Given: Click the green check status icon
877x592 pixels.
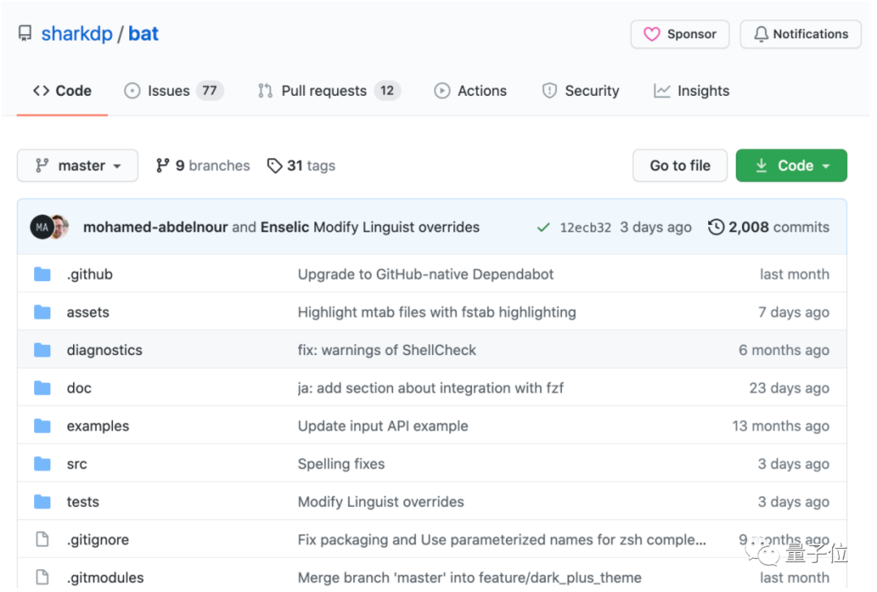Looking at the screenshot, I should [x=543, y=227].
